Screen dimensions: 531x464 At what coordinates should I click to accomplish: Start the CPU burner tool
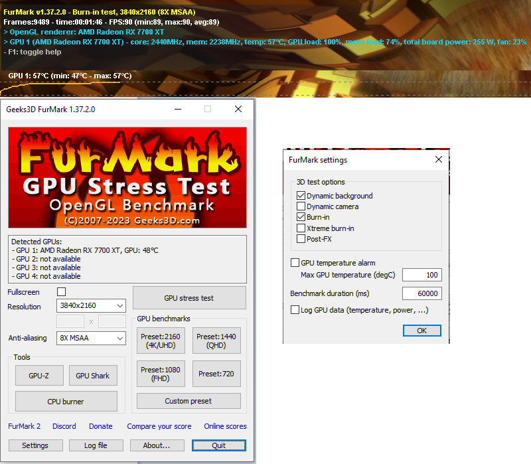(x=66, y=401)
